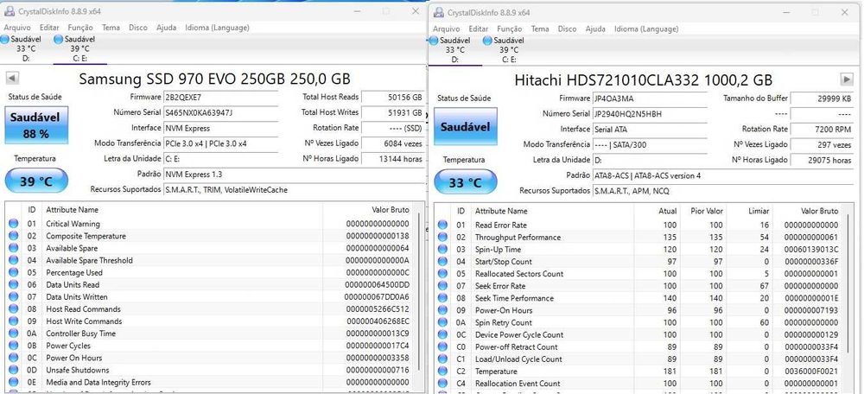Select D: drive tab in right window

click(x=454, y=49)
